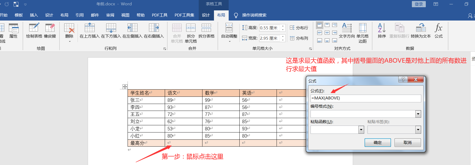Insert a row above (在上方插入)
Image resolution: width=475 pixels, height=165 pixels.
coord(90,31)
